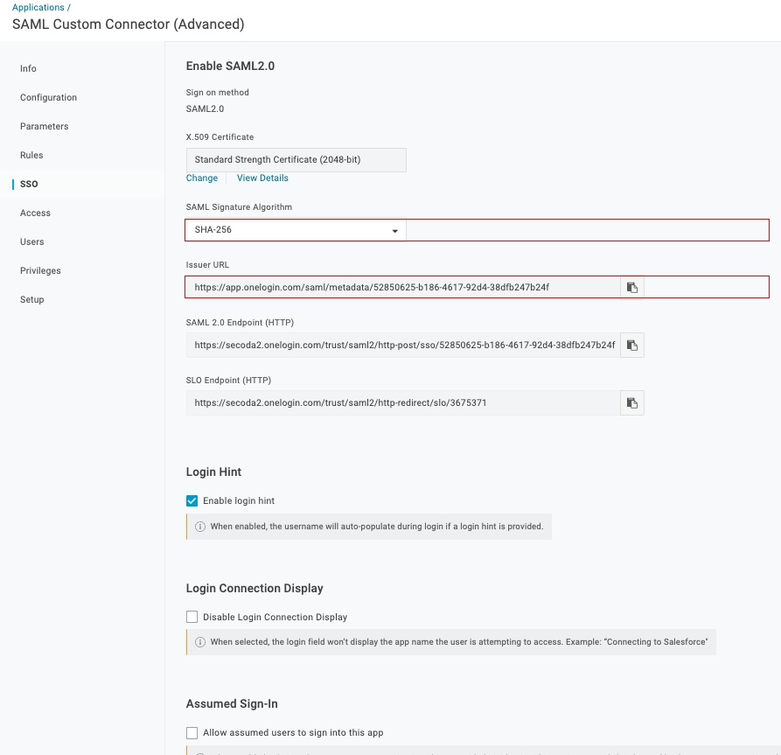Image resolution: width=781 pixels, height=755 pixels.
Task: Open the Users section
Action: 32,241
